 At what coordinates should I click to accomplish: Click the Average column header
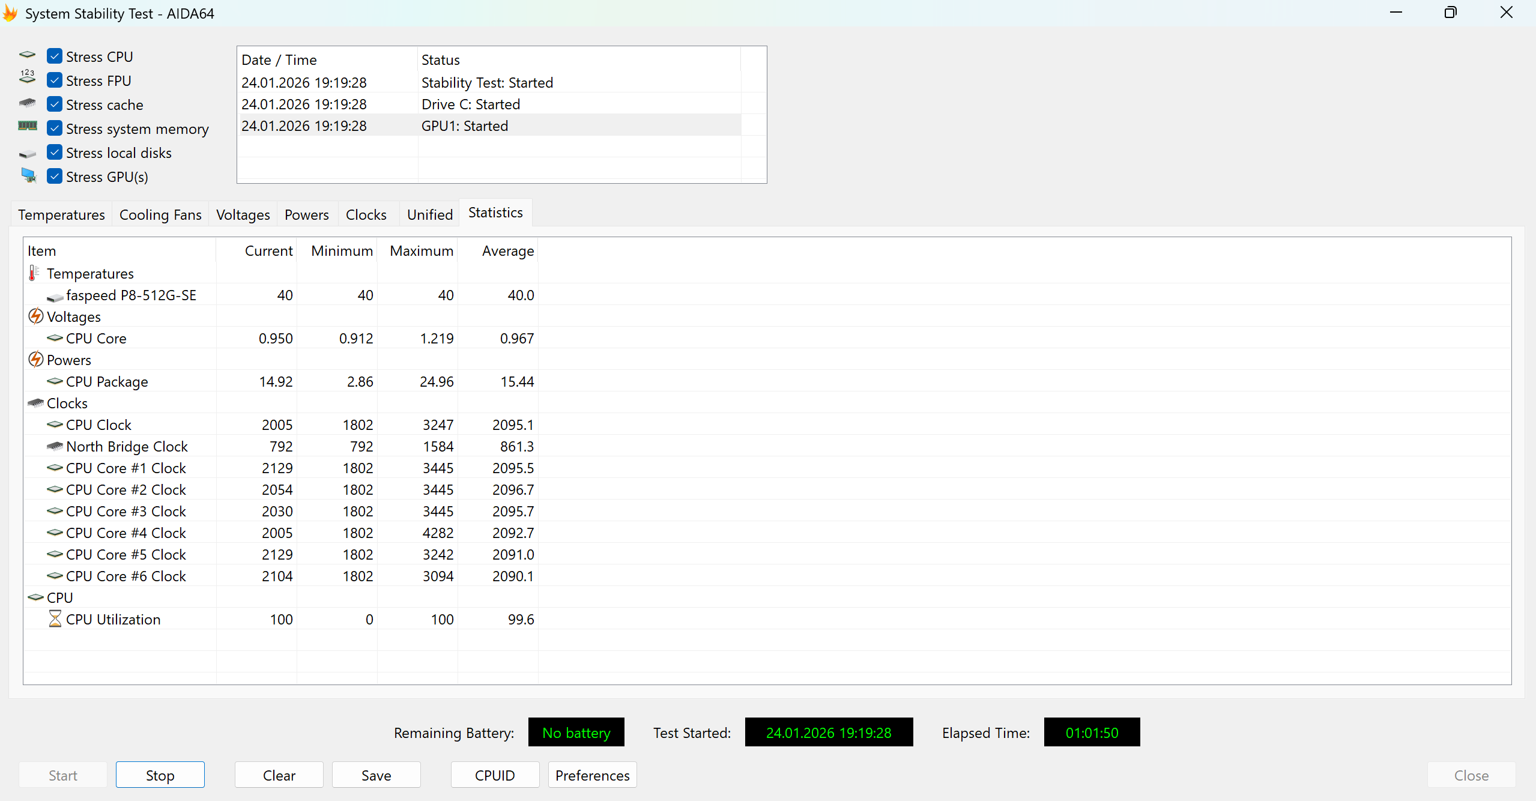pos(507,251)
